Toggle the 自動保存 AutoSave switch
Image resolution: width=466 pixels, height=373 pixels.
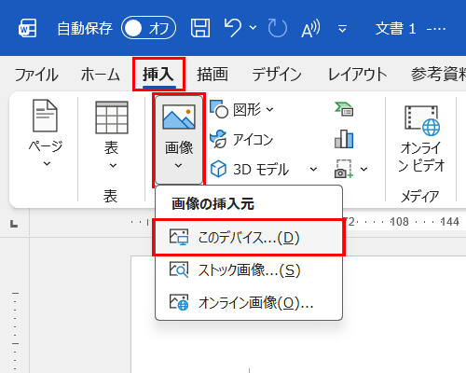click(148, 28)
